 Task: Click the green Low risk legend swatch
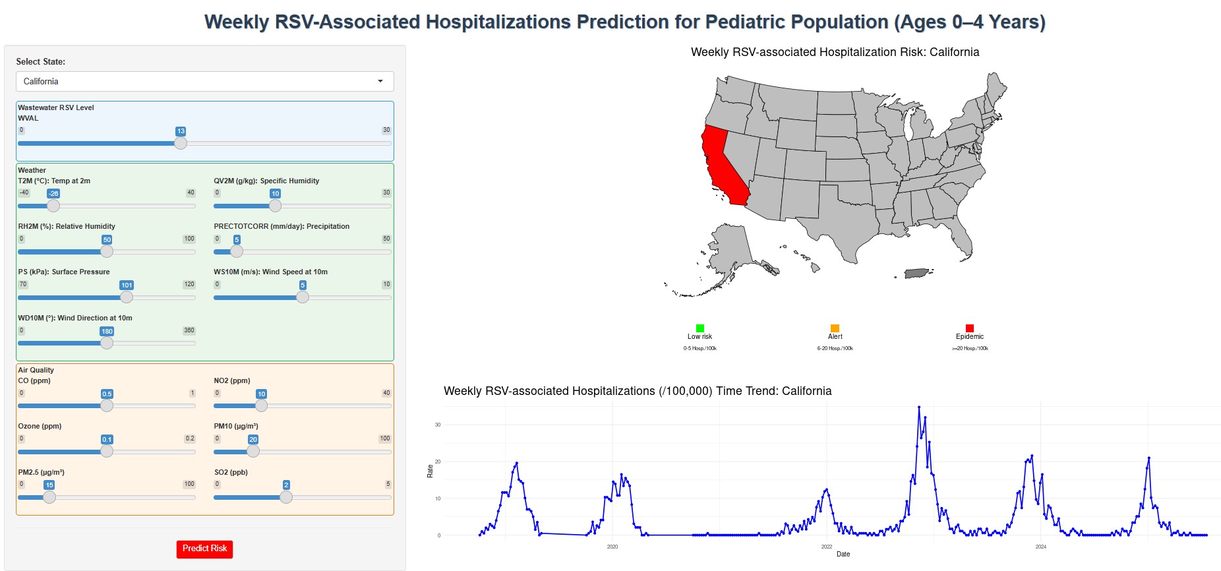click(x=700, y=328)
